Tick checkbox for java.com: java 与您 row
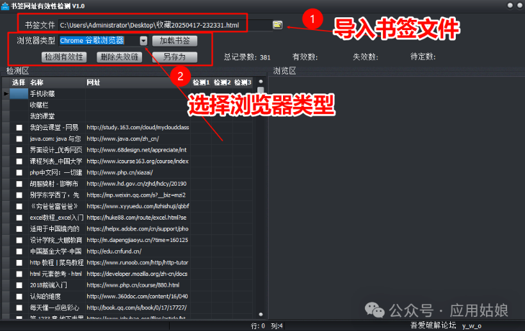This screenshot has width=525, height=331. click(19, 139)
